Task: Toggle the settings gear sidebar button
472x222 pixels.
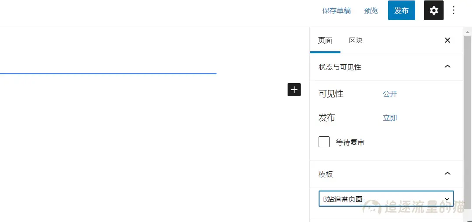Action: pyautogui.click(x=434, y=10)
